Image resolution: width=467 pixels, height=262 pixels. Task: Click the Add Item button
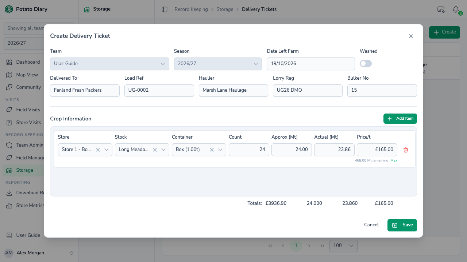tap(400, 119)
